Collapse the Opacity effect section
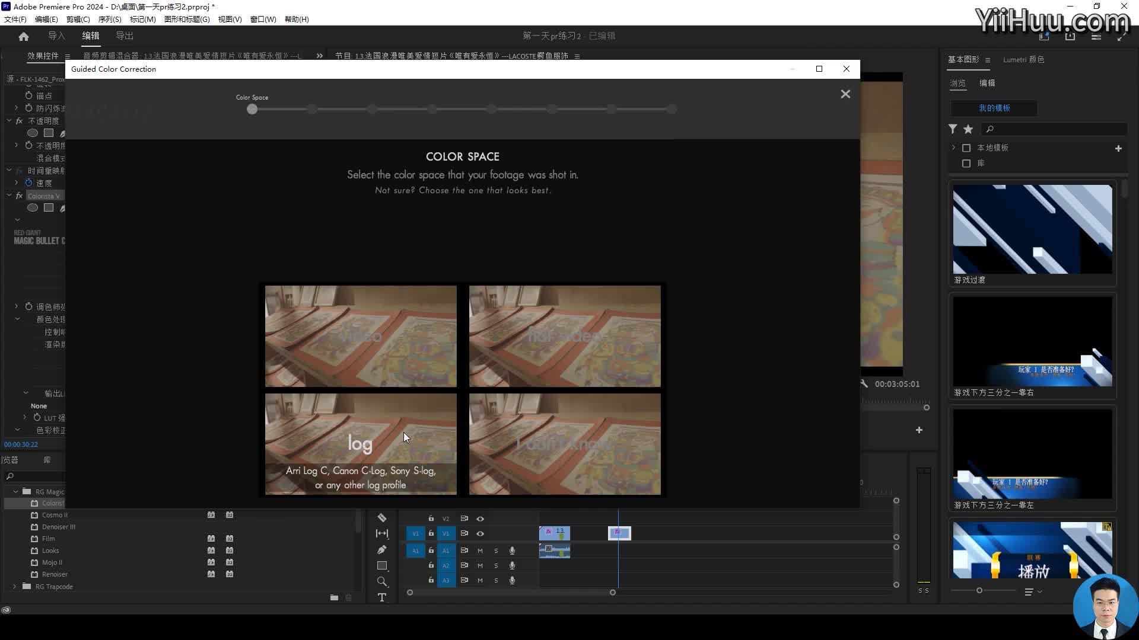The height and width of the screenshot is (640, 1139). click(9, 120)
